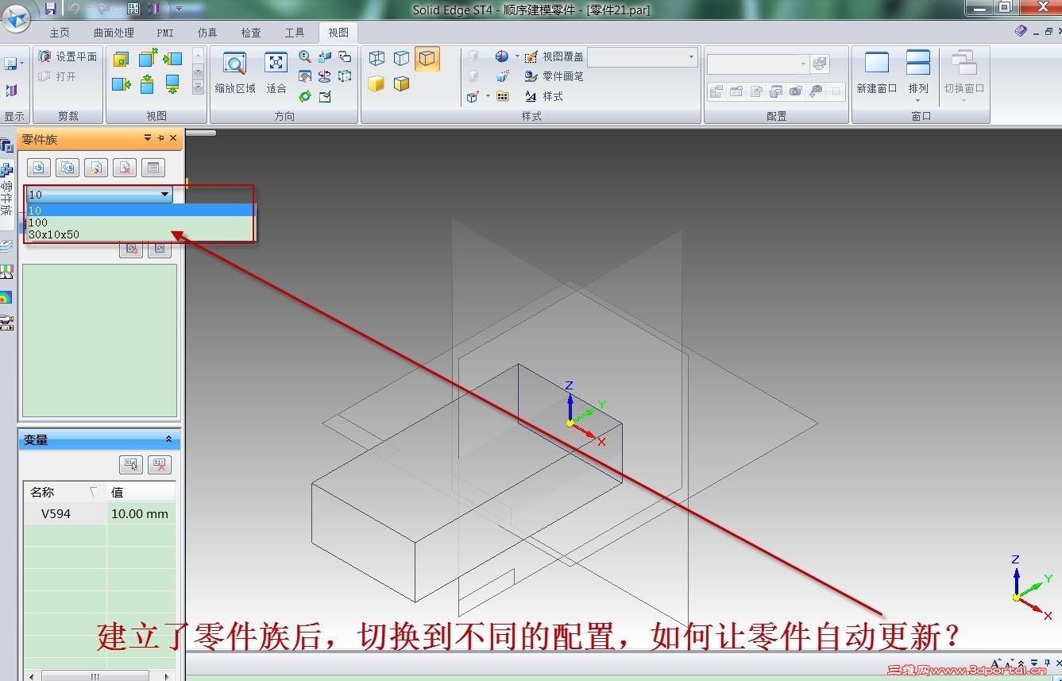This screenshot has width=1062, height=681.
Task: Click the add variable icon in 变量
Action: click(x=131, y=464)
